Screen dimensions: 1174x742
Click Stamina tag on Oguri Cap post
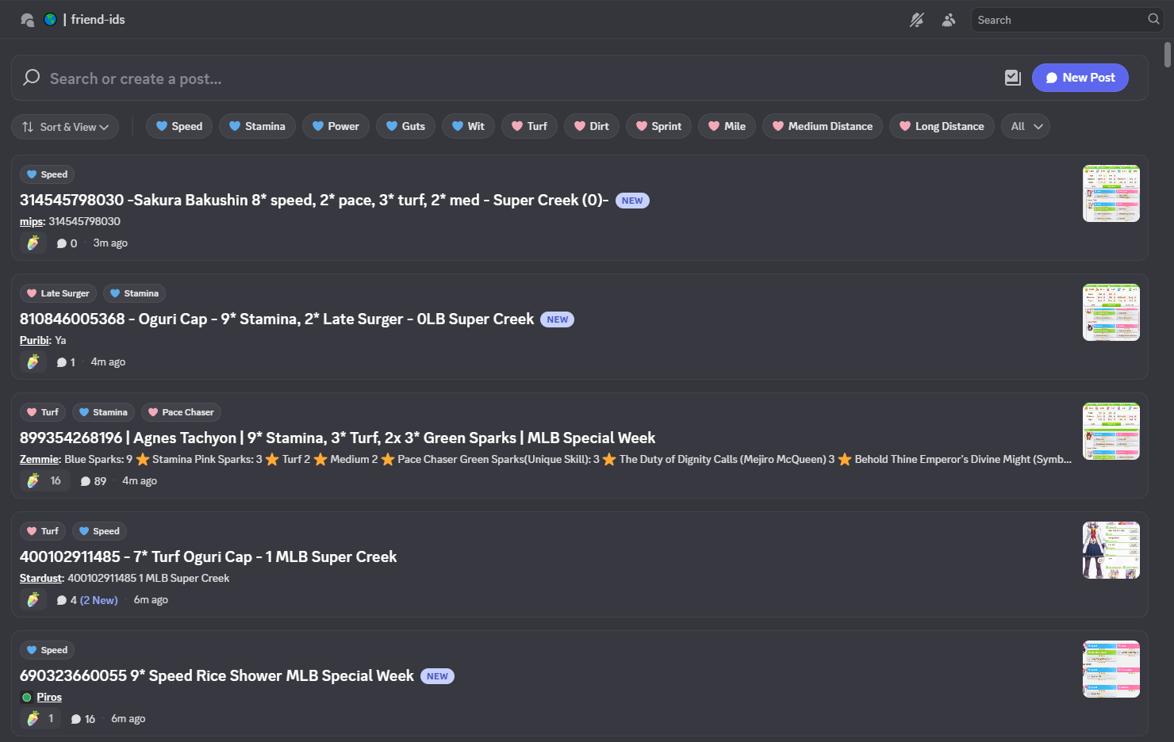(x=134, y=293)
